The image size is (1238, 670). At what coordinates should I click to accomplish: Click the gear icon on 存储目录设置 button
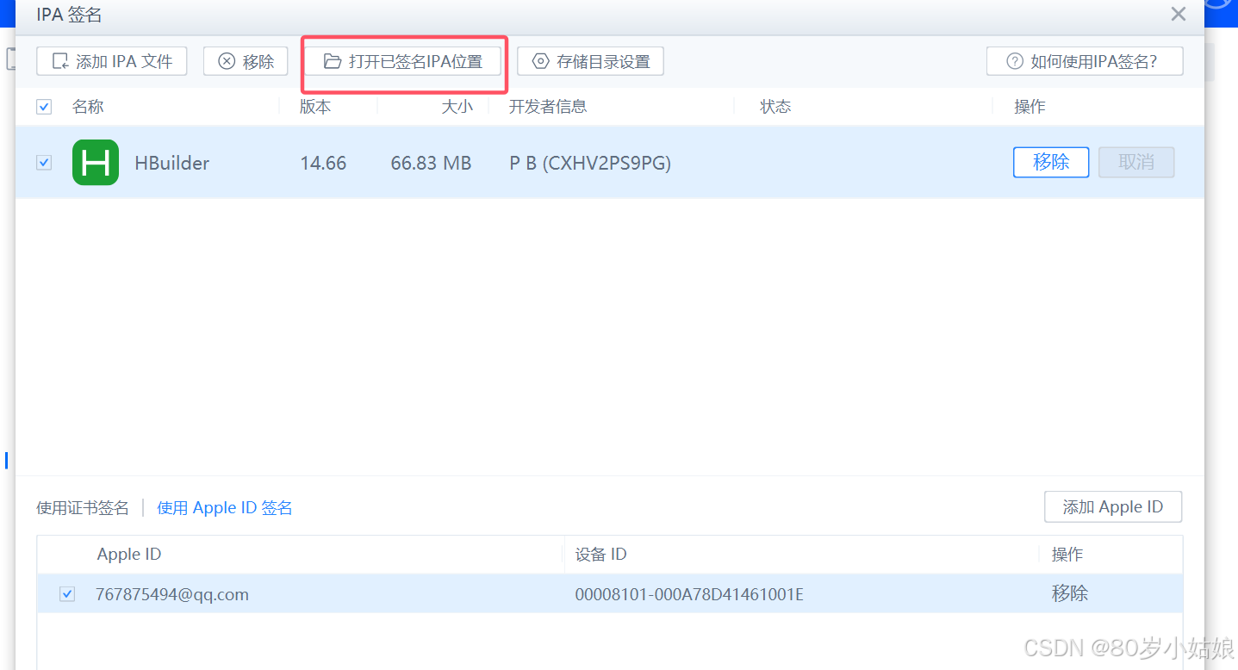point(541,61)
